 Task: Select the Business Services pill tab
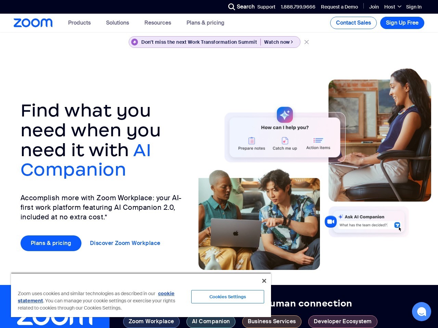(272, 322)
